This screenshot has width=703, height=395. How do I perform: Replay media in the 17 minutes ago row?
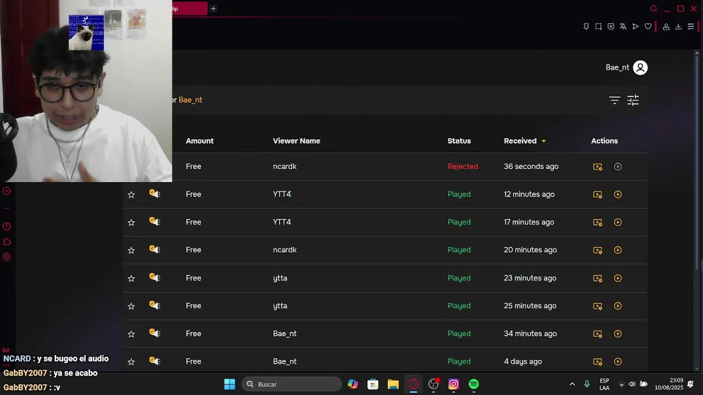point(618,222)
